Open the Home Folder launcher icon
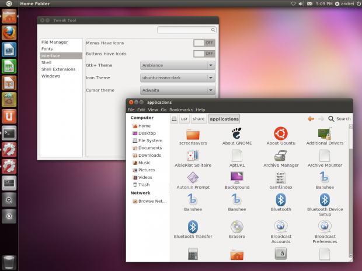The width and height of the screenshot is (362, 271). click(x=9, y=16)
